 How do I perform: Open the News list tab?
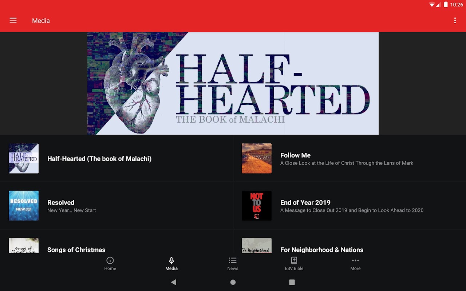(233, 264)
